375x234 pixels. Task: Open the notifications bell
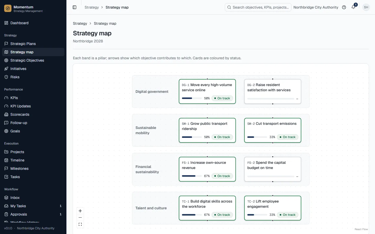353,7
